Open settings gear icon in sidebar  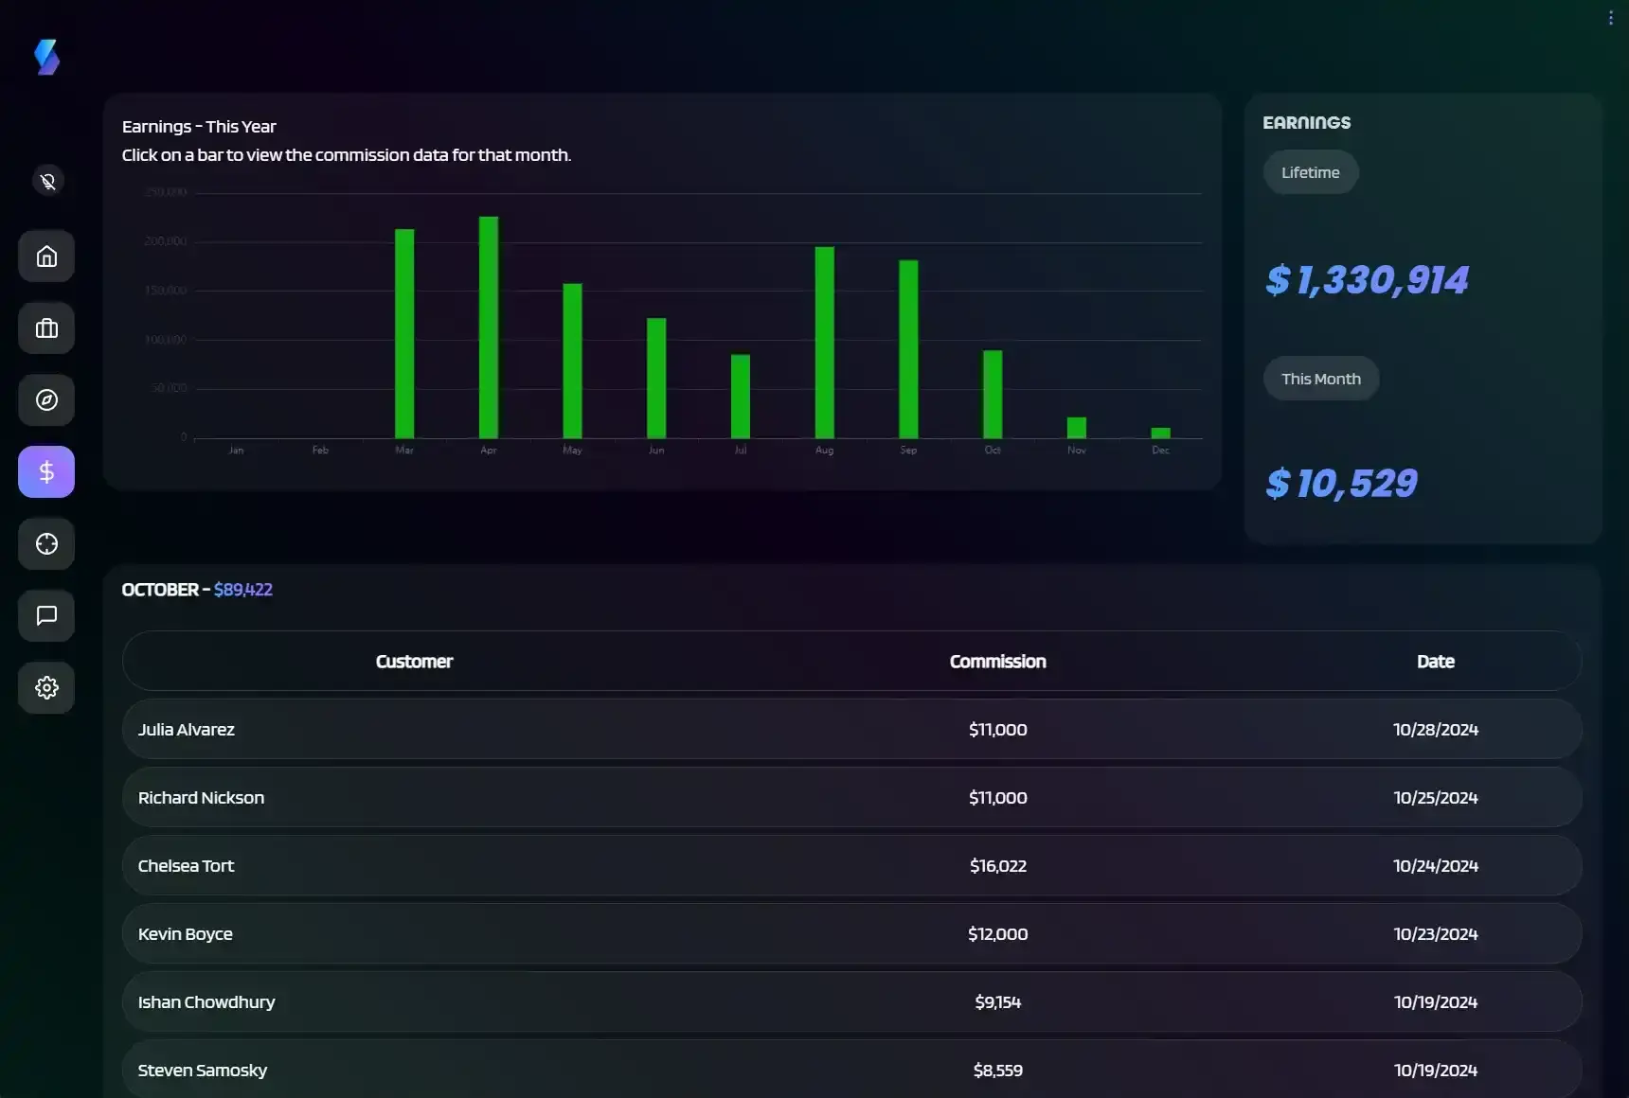click(46, 688)
